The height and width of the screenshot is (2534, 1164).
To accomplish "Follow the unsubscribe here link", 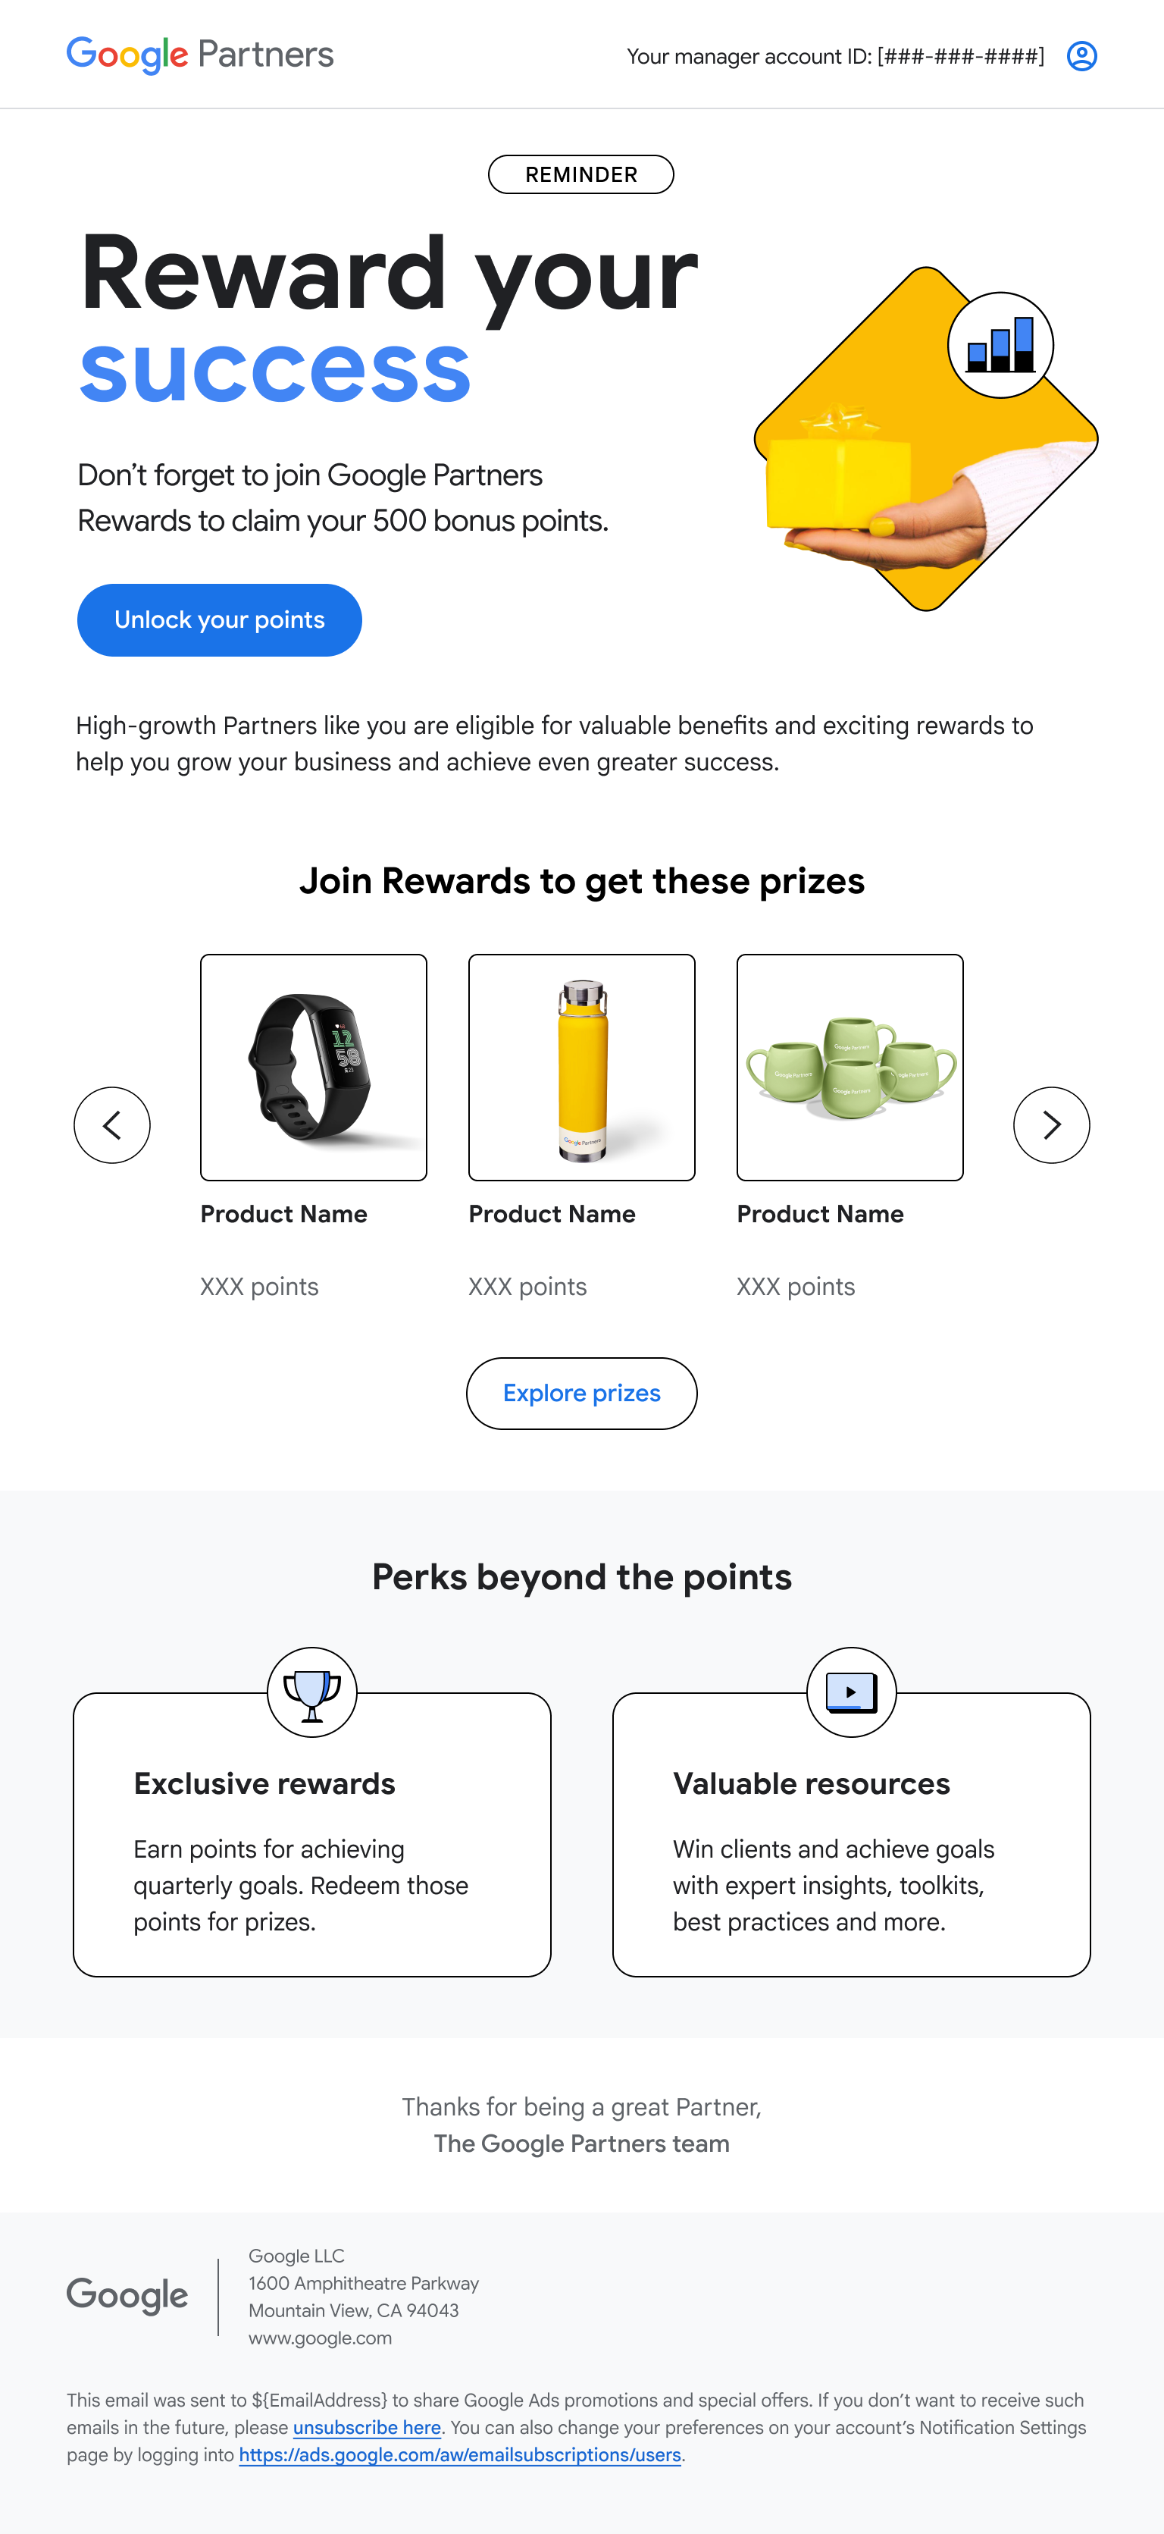I will point(367,2428).
